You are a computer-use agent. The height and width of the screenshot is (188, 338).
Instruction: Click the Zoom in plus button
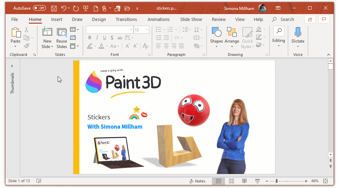[x=306, y=181]
